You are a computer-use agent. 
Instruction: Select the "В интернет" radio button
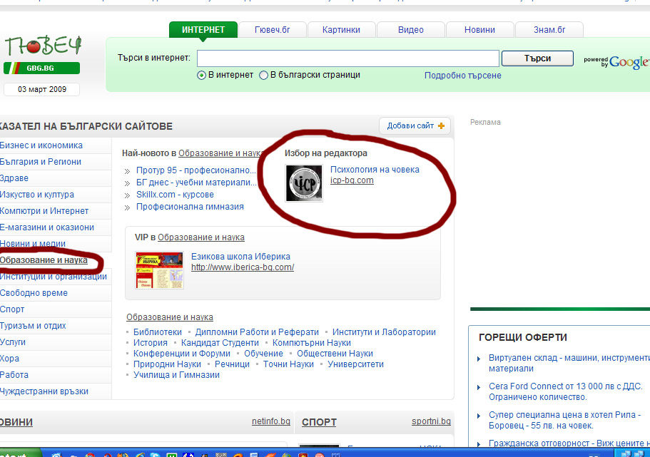click(x=201, y=76)
